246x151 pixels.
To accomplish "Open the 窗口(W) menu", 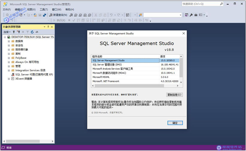I will click(x=57, y=10).
